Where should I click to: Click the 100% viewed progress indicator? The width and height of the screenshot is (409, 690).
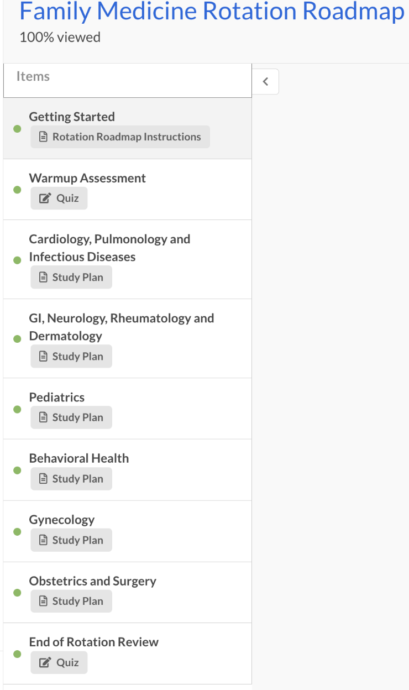pyautogui.click(x=60, y=37)
